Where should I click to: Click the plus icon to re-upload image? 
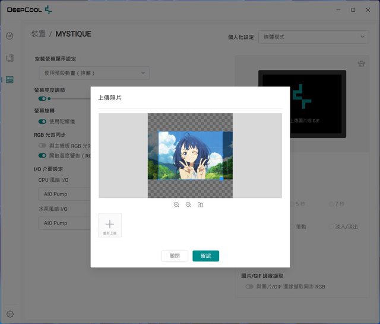(110, 225)
